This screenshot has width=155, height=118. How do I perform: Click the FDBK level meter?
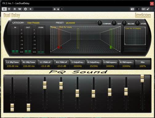pyautogui.click(x=41, y=40)
